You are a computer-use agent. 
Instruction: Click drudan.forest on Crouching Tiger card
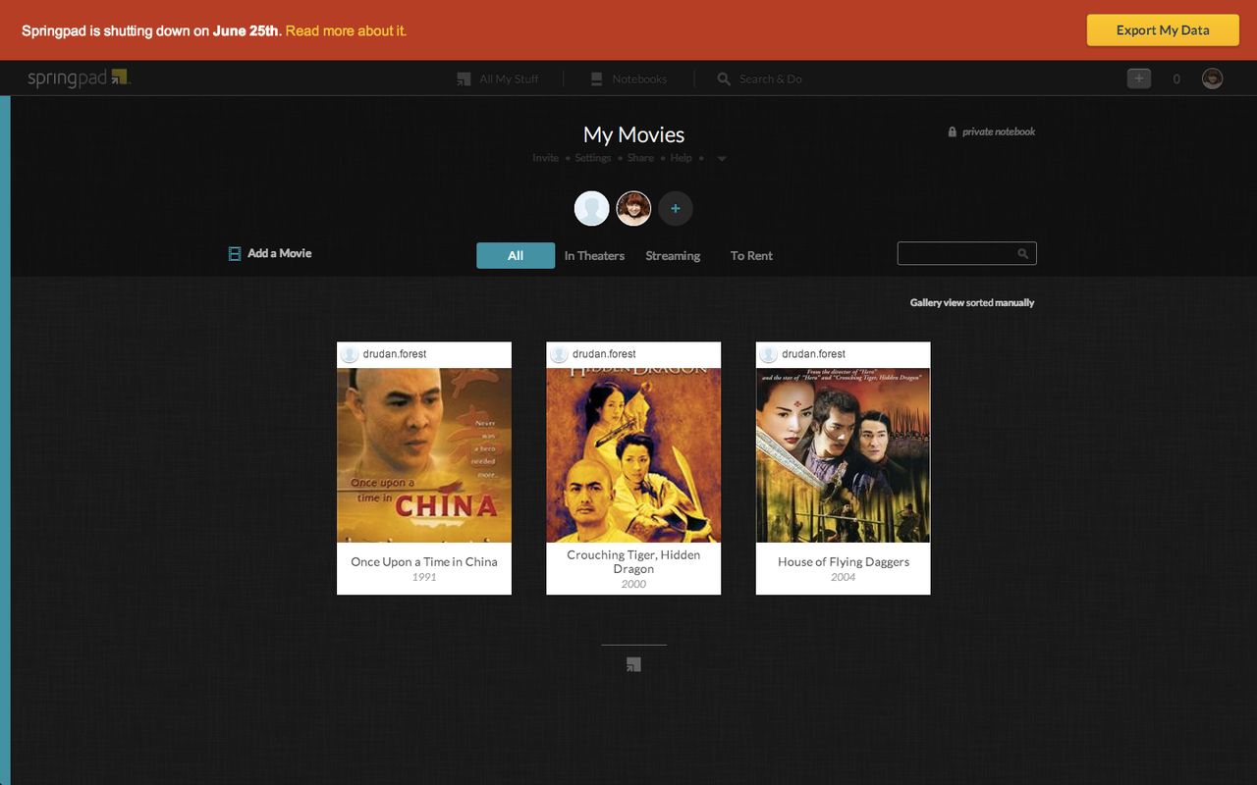point(604,353)
